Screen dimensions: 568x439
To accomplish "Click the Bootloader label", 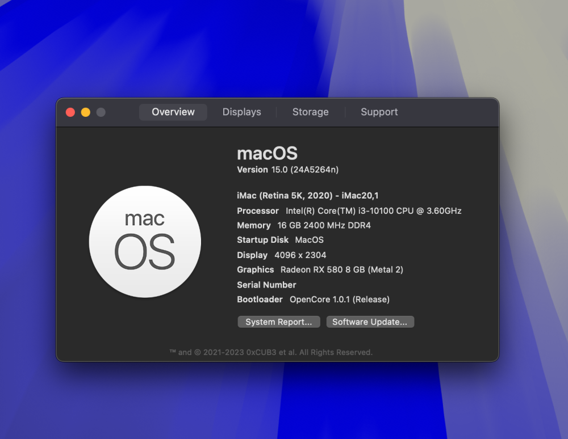I will click(260, 299).
